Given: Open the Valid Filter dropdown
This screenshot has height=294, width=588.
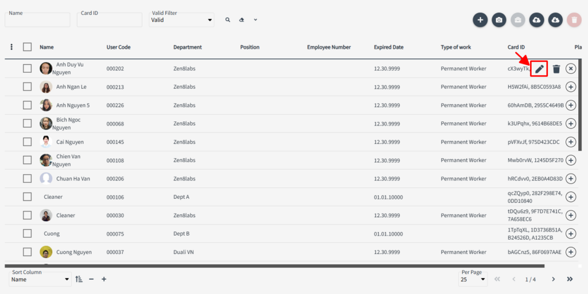Looking at the screenshot, I should 181,20.
